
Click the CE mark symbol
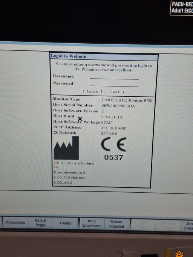point(113,144)
